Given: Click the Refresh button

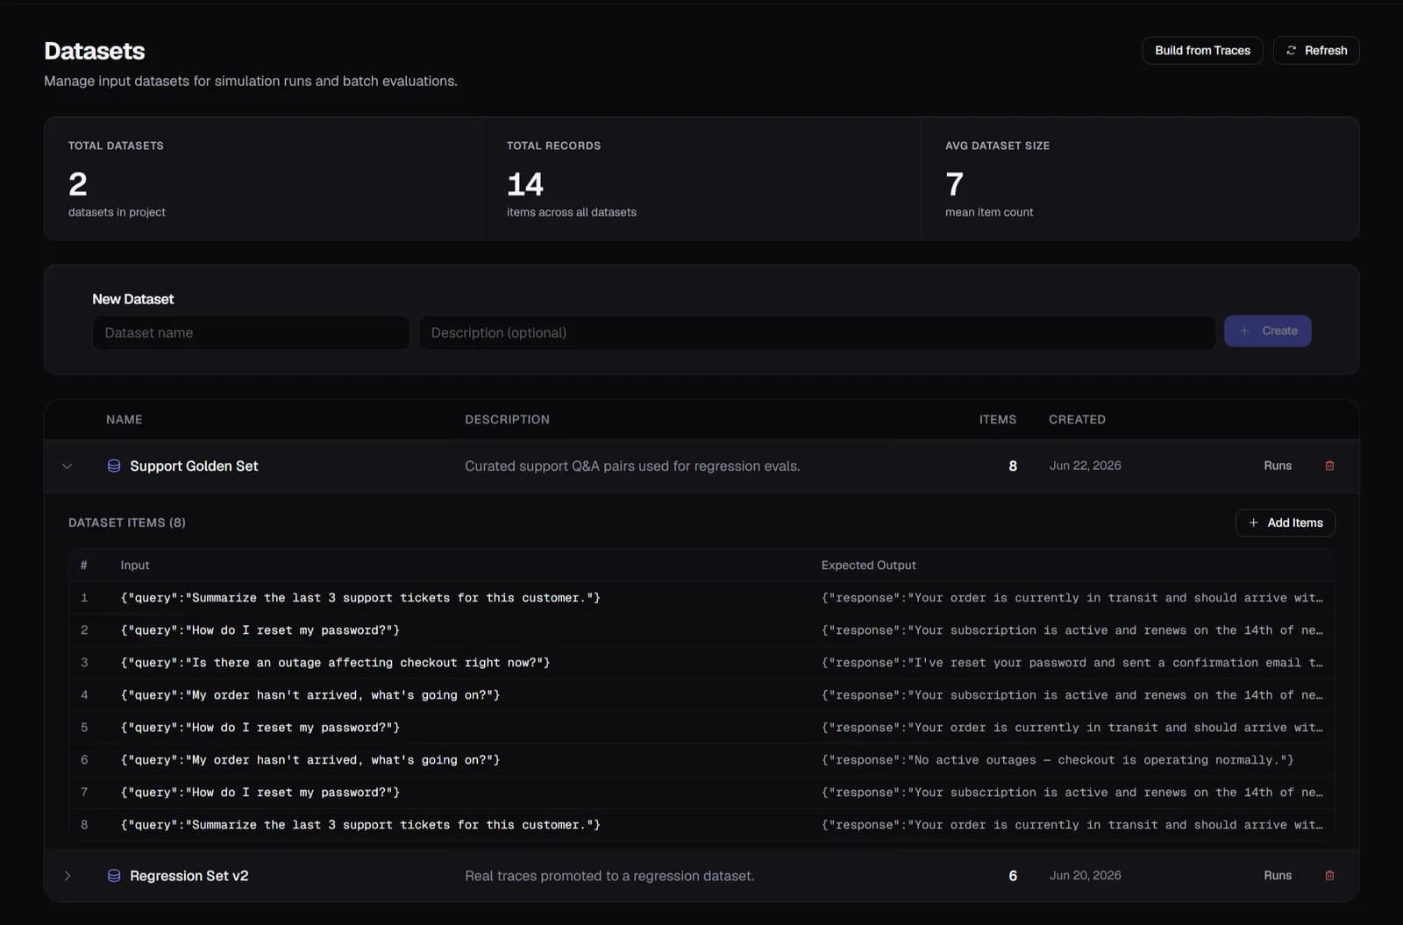Looking at the screenshot, I should point(1316,50).
